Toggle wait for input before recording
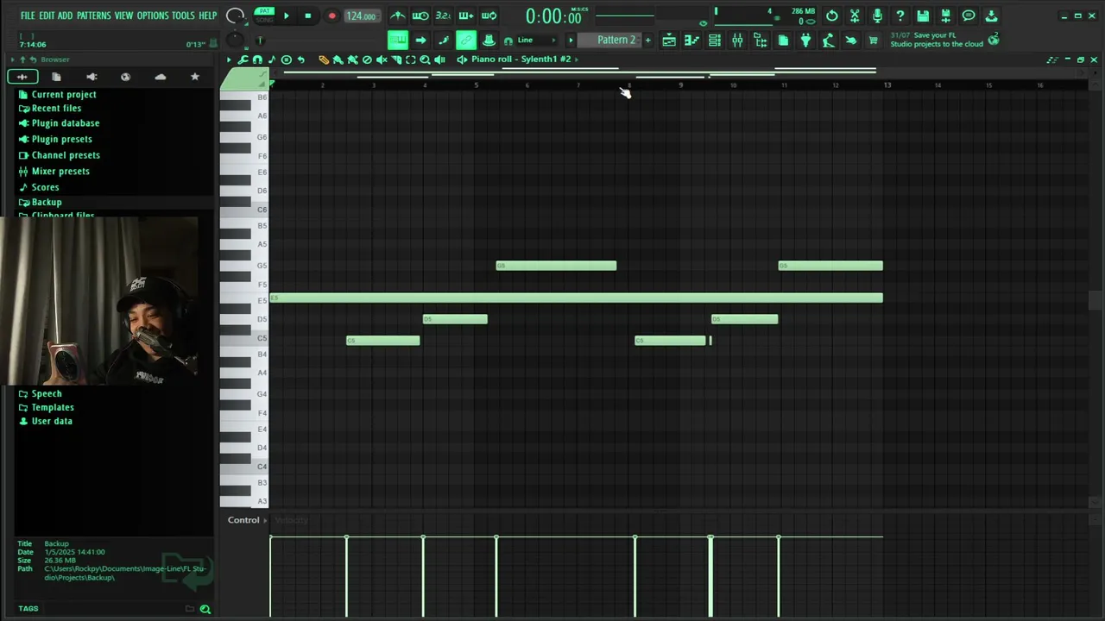The width and height of the screenshot is (1105, 621). click(420, 16)
